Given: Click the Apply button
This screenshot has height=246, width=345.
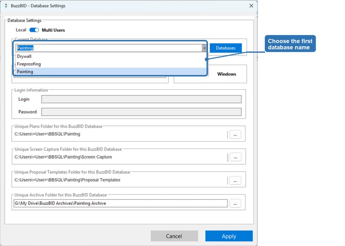Looking at the screenshot, I should [229, 236].
